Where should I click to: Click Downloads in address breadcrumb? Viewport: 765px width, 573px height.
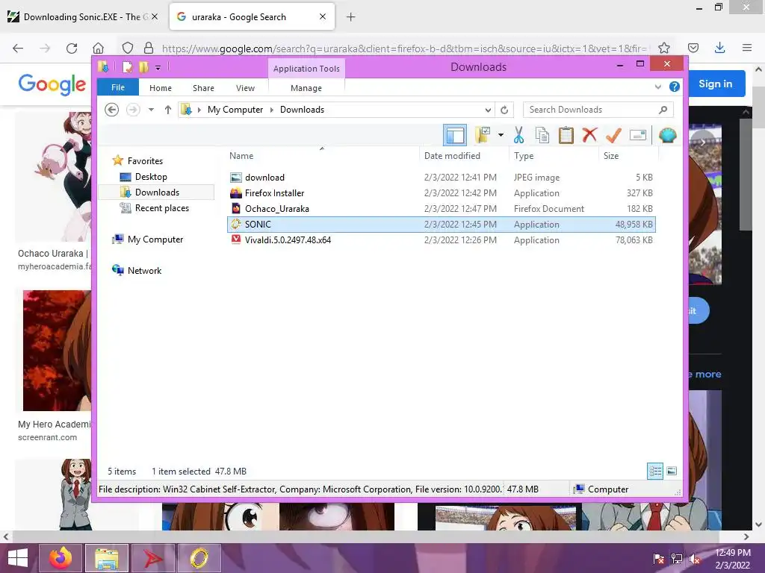pos(302,110)
